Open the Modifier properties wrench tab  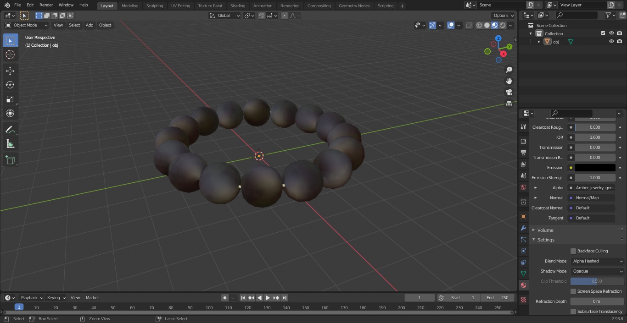523,228
